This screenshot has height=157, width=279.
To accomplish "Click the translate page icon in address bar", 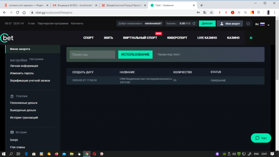I will 205,13.
